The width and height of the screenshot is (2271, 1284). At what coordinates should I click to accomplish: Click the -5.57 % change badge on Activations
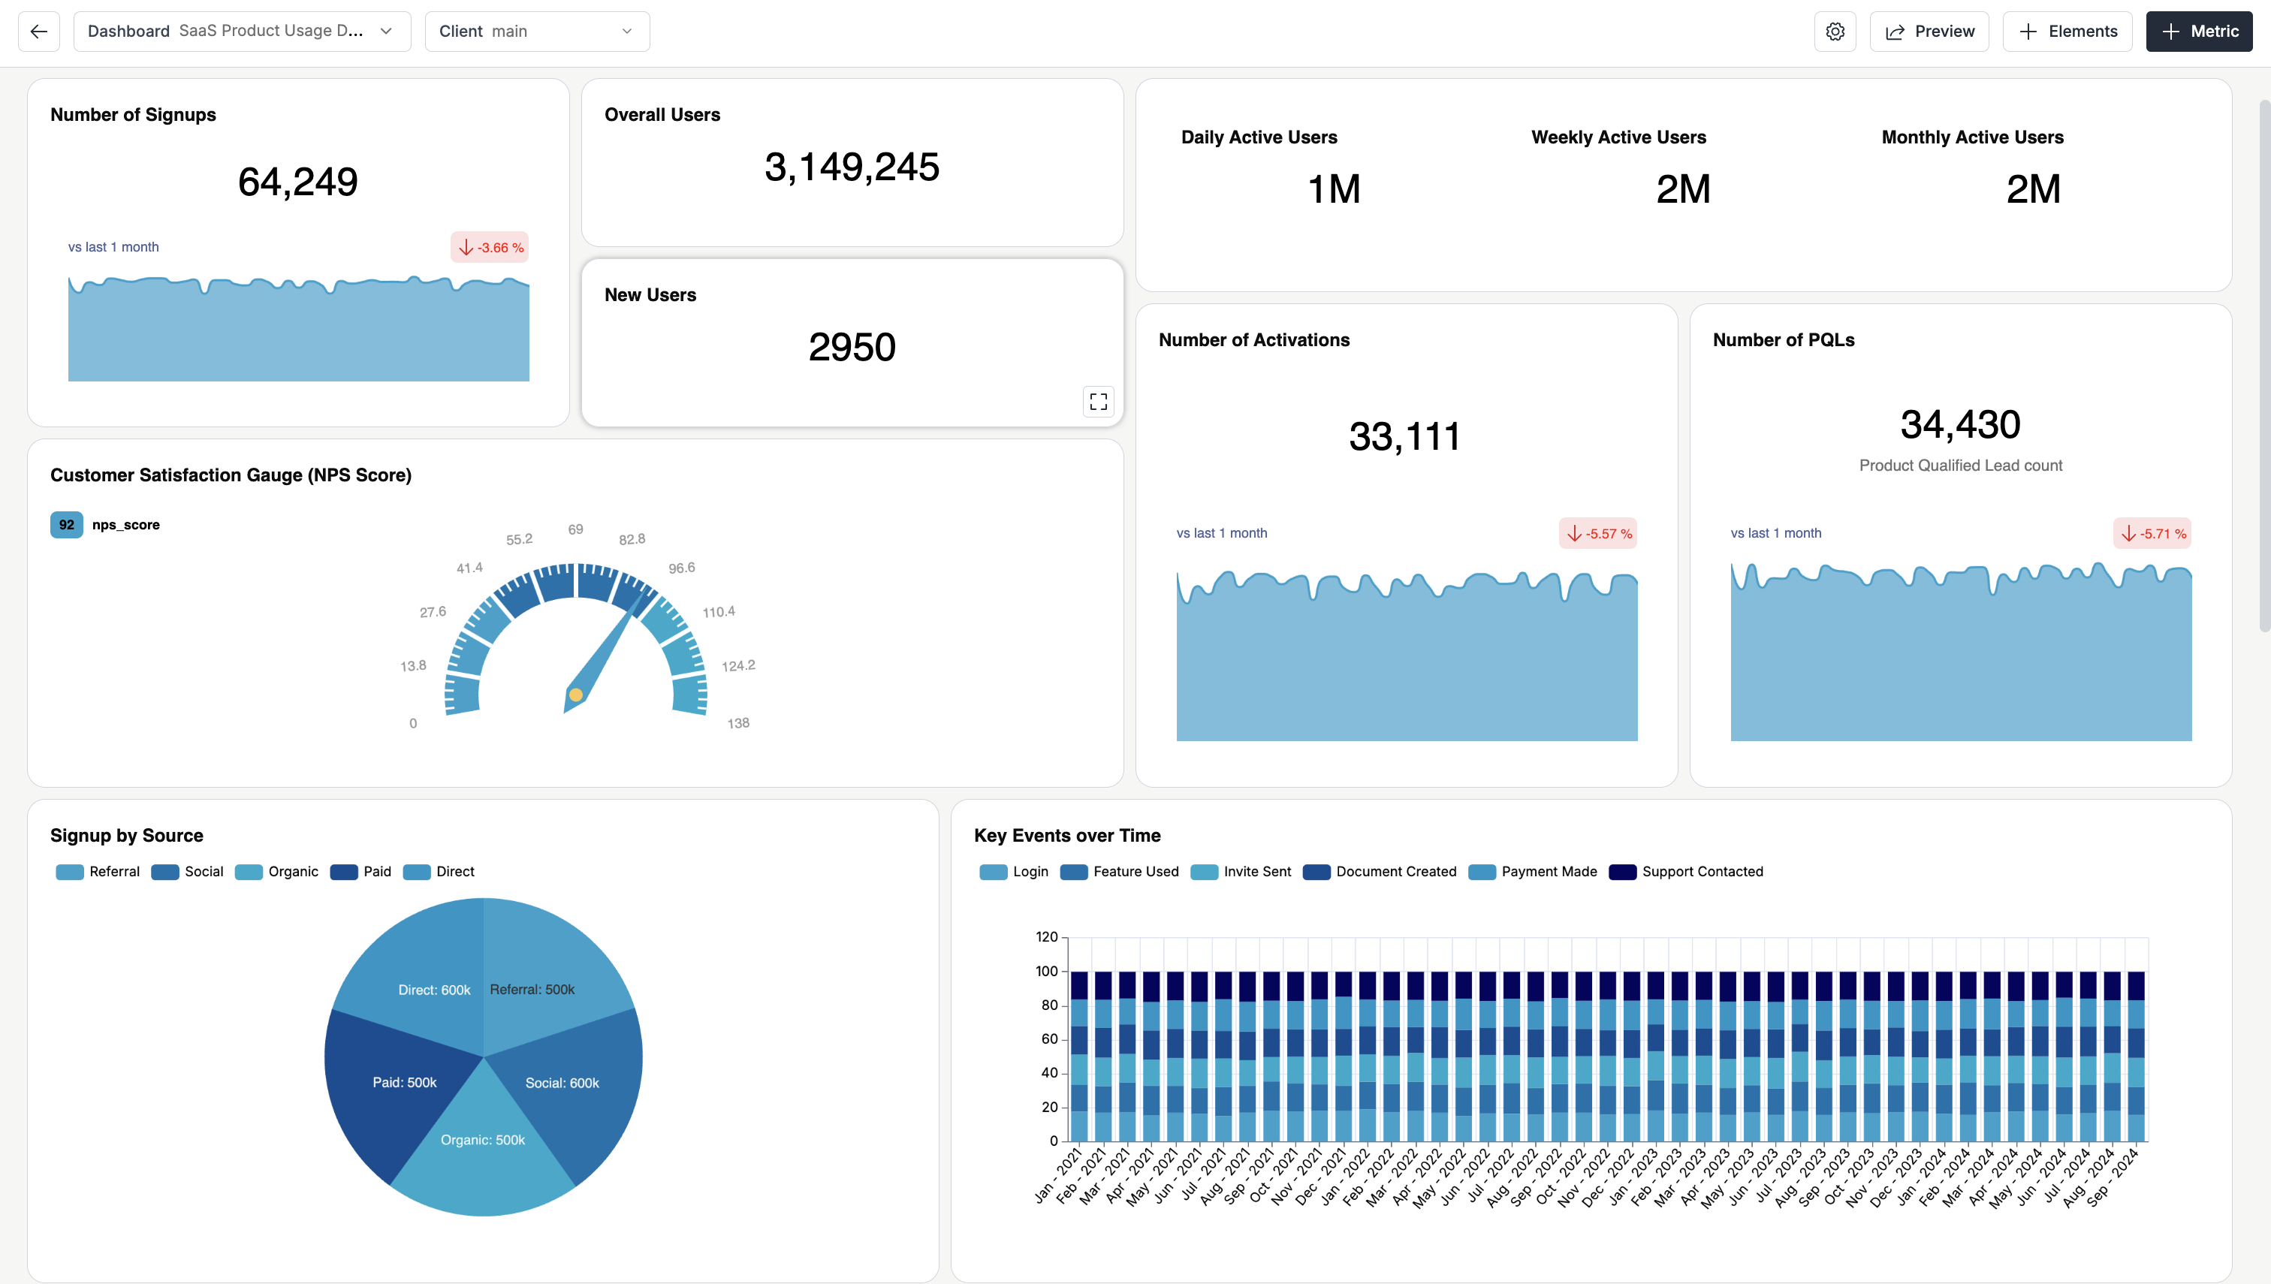(x=1598, y=534)
